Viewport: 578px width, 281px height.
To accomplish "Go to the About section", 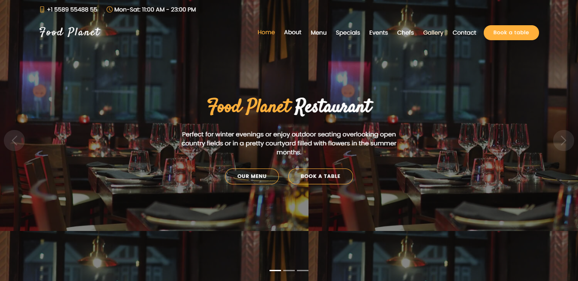I will 293,32.
